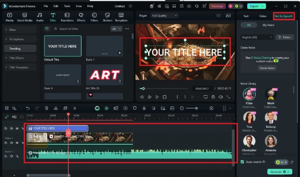
Task: Open the Transitions library
Action: (x=67, y=17)
